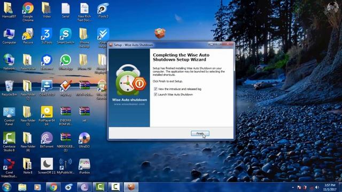Open Windows Explorer from taskbar
Screen dimensions: 342x192
point(22,187)
